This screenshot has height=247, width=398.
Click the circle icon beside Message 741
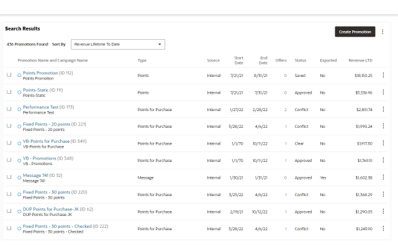click(x=19, y=177)
